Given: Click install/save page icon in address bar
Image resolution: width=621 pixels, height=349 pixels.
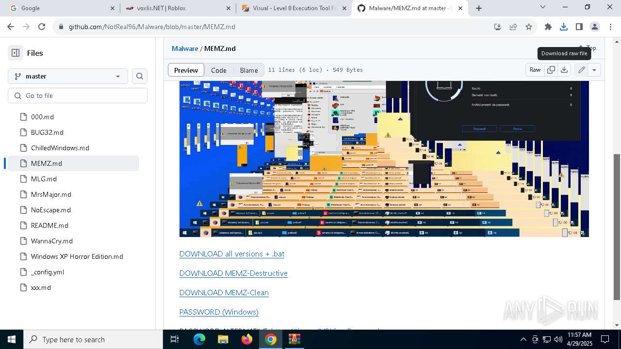Looking at the screenshot, I should click(497, 27).
